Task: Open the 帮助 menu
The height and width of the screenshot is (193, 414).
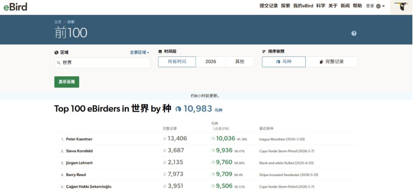Action: [x=357, y=6]
